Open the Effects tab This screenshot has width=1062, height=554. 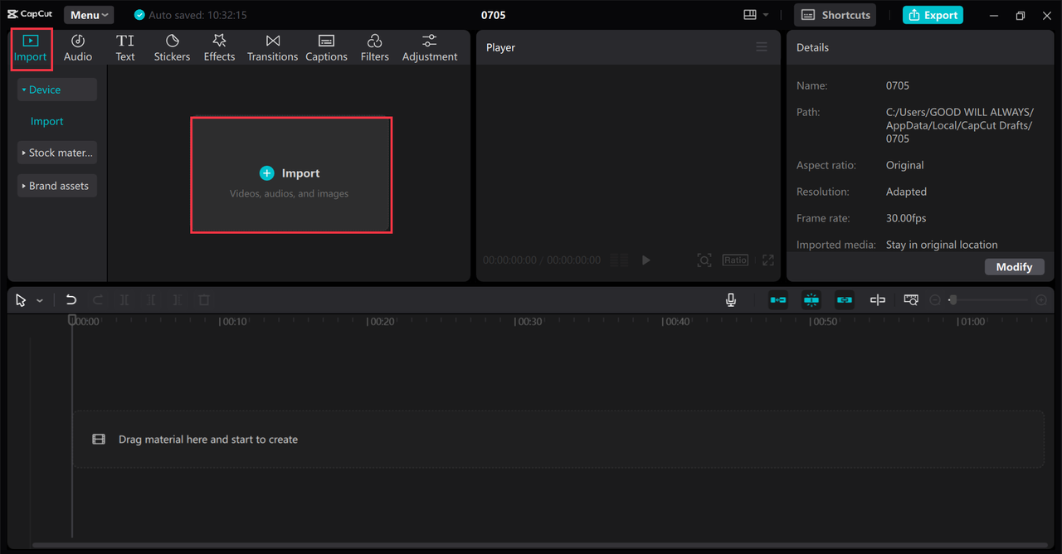coord(219,48)
